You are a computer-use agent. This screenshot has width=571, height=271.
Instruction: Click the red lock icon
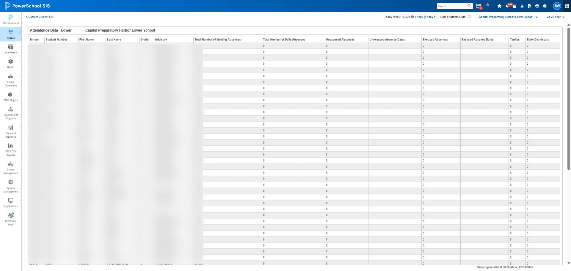coord(487,5)
